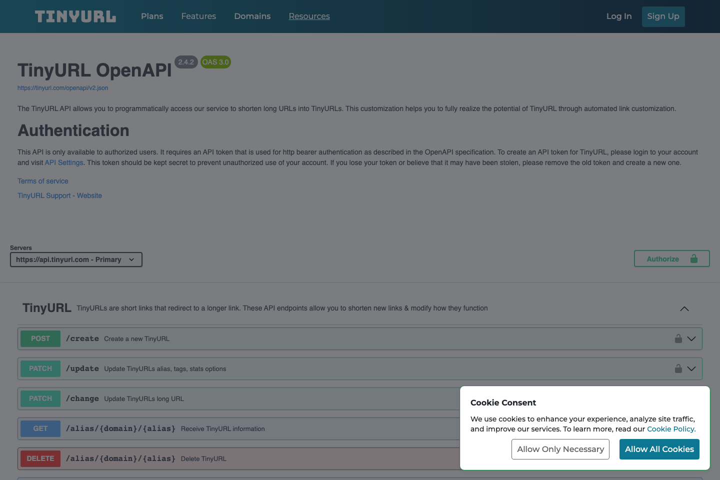The height and width of the screenshot is (480, 720).
Task: Collapse the TinyURL endpoints section
Action: pos(684,308)
